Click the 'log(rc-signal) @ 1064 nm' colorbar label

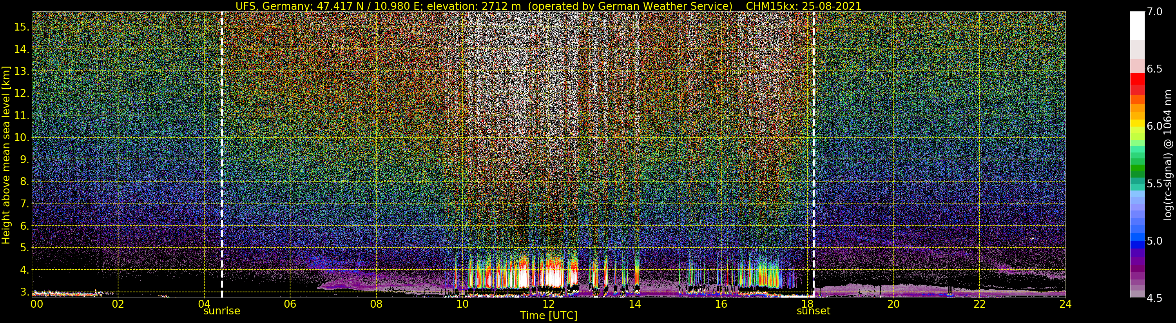click(x=1168, y=154)
